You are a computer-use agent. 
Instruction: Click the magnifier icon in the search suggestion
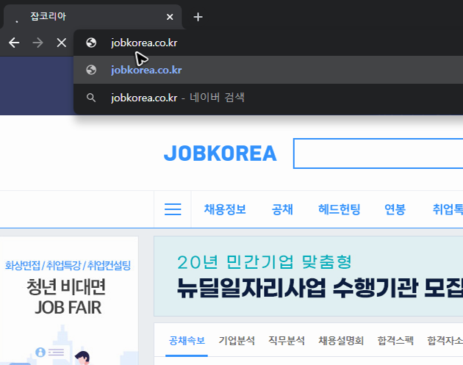point(91,98)
